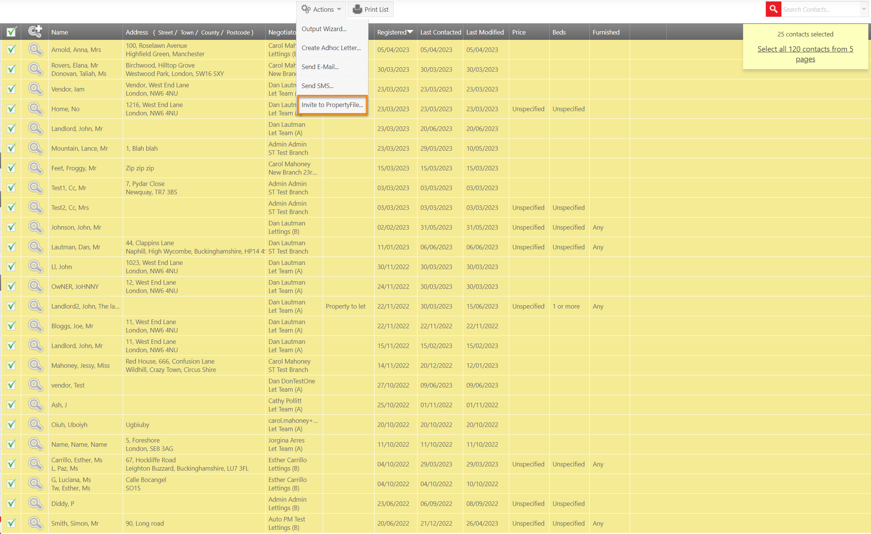This screenshot has width=871, height=534.
Task: Click magnifier icon for Mahoney, Jessy
Action: click(35, 365)
